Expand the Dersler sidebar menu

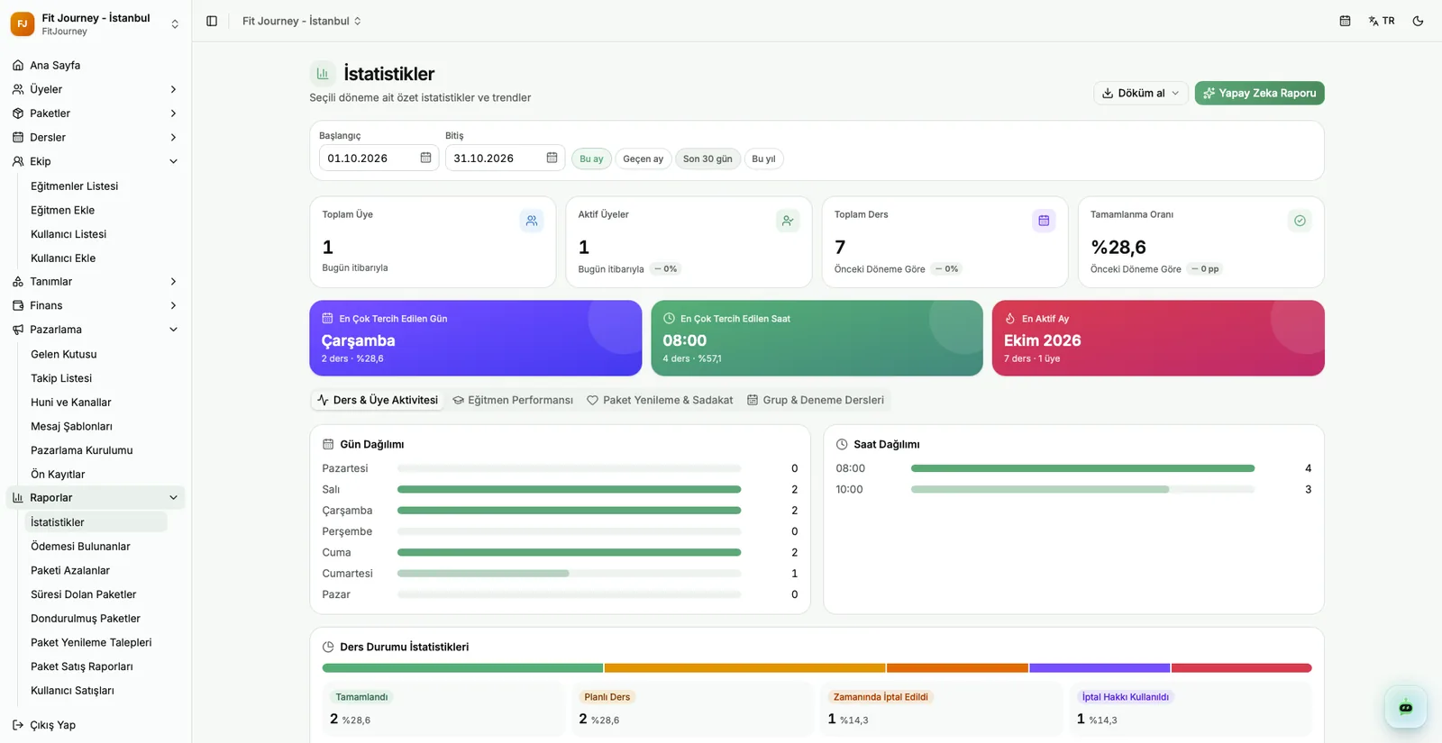(x=96, y=137)
